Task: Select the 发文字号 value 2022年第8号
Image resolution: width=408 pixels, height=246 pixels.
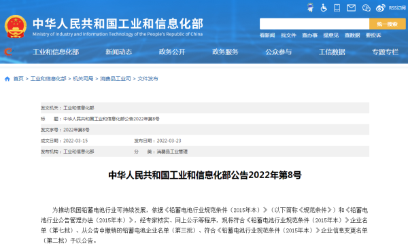Action: (76, 130)
